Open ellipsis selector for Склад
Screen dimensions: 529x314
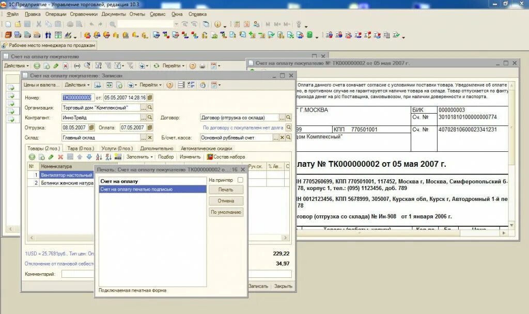click(x=144, y=137)
